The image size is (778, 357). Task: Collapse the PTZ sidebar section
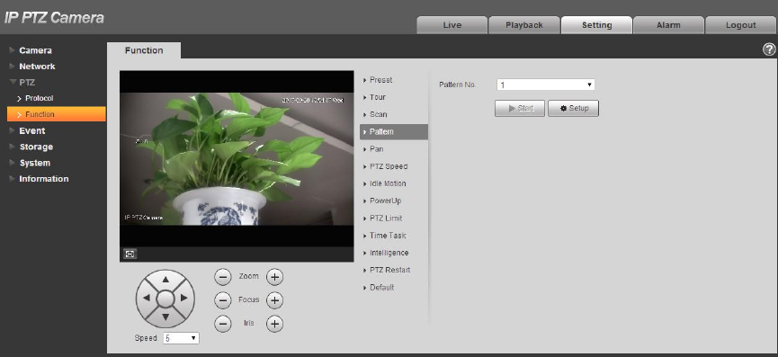[x=27, y=83]
